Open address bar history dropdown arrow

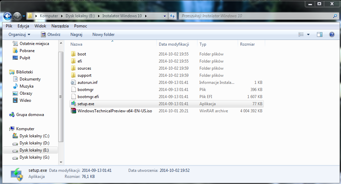click(x=165, y=16)
